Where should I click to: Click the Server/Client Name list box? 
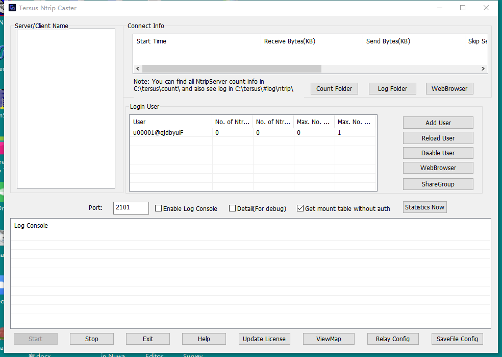tap(66, 109)
